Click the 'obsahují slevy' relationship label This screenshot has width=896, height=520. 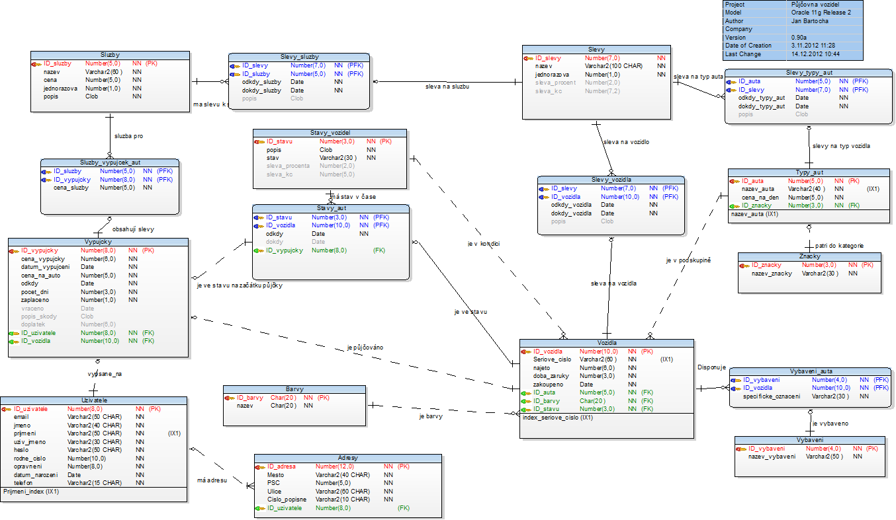[x=134, y=229]
